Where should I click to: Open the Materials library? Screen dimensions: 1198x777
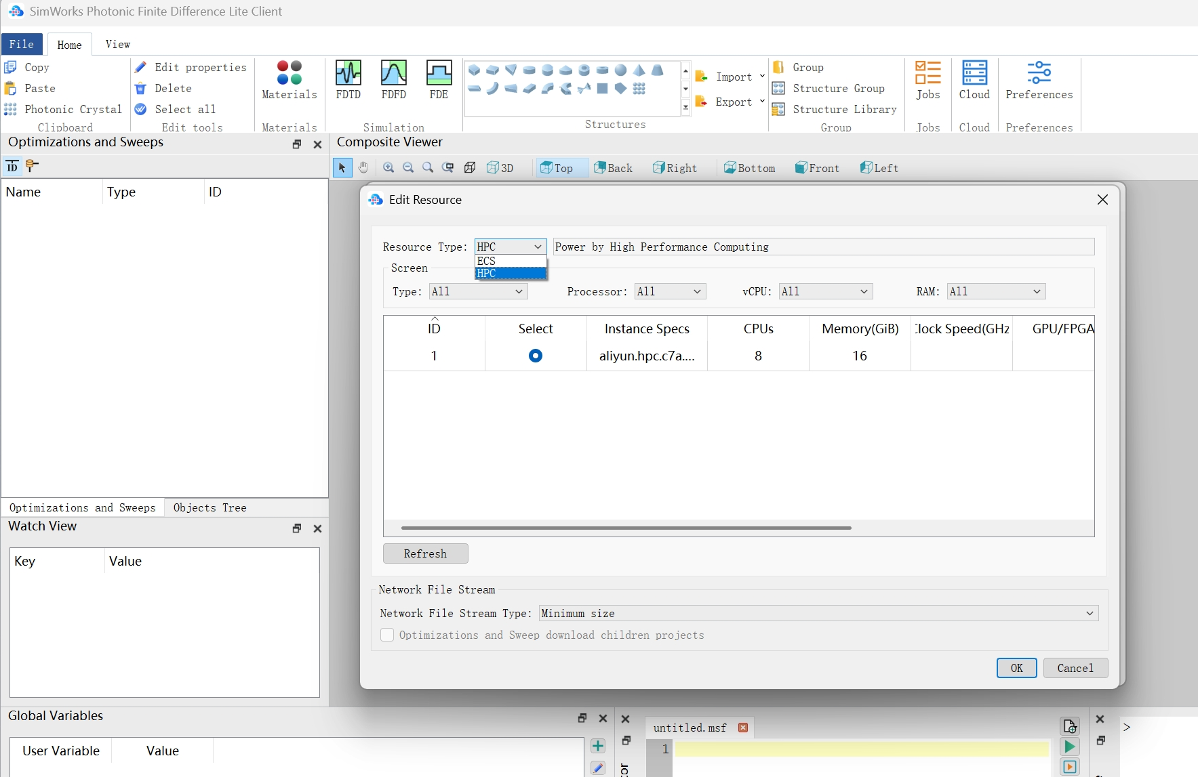(289, 80)
